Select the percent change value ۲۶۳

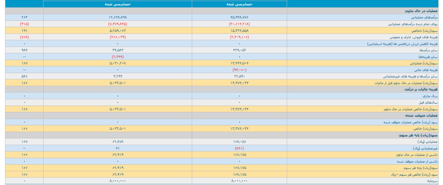(24, 17)
